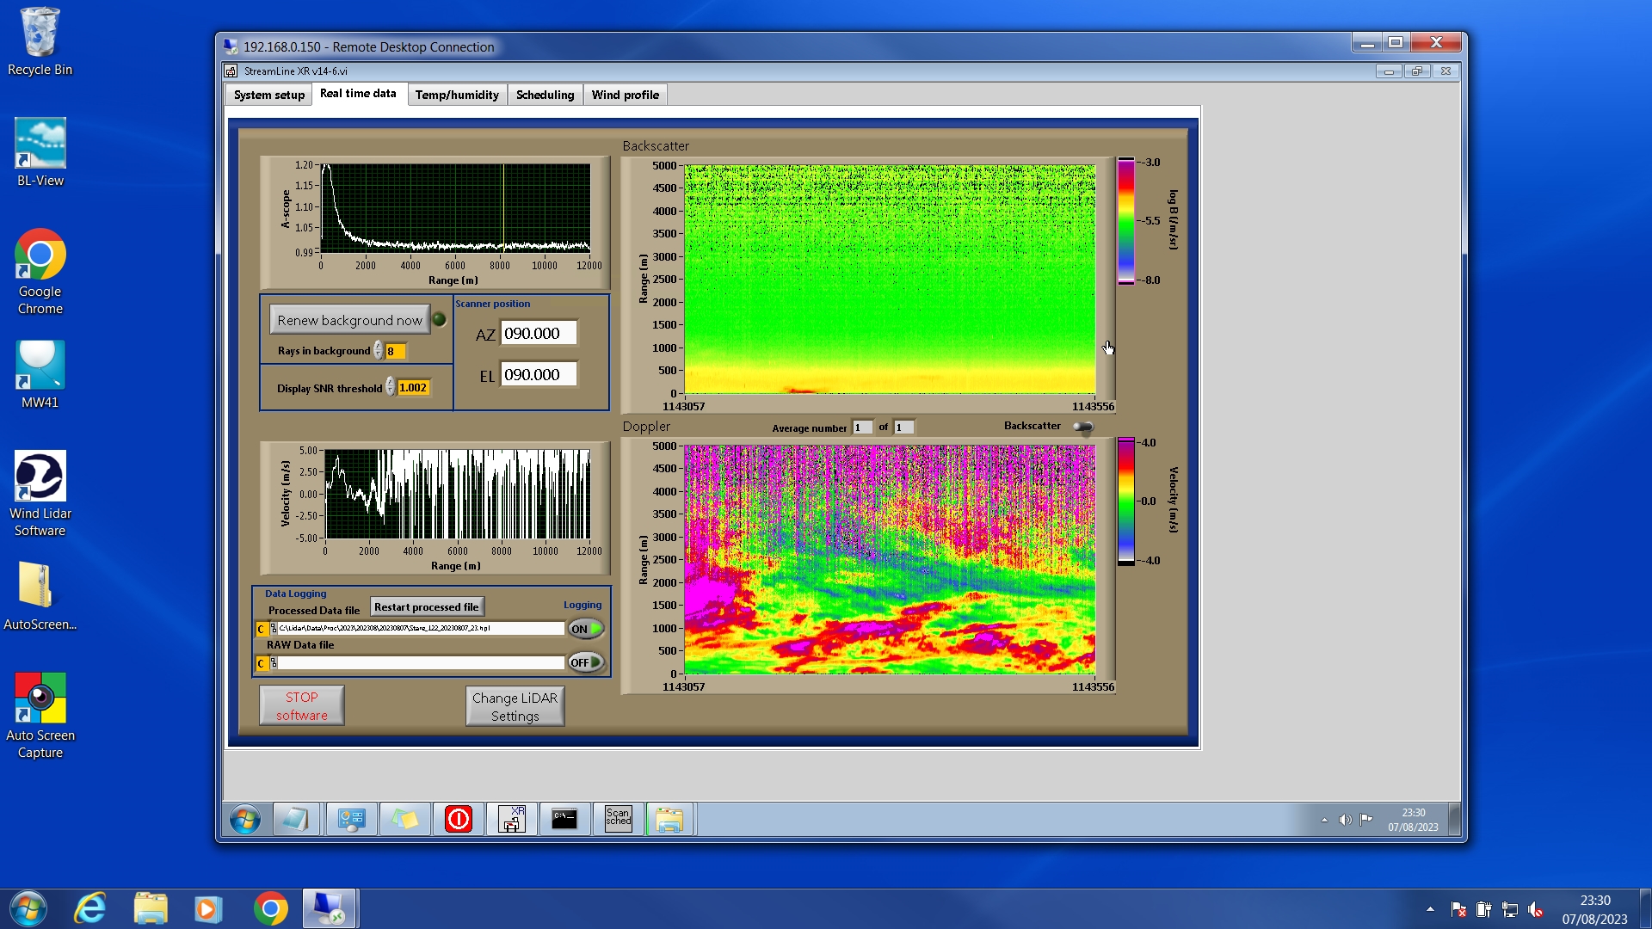This screenshot has height=929, width=1652.
Task: Switch to the Wind profile tab
Action: click(x=625, y=95)
